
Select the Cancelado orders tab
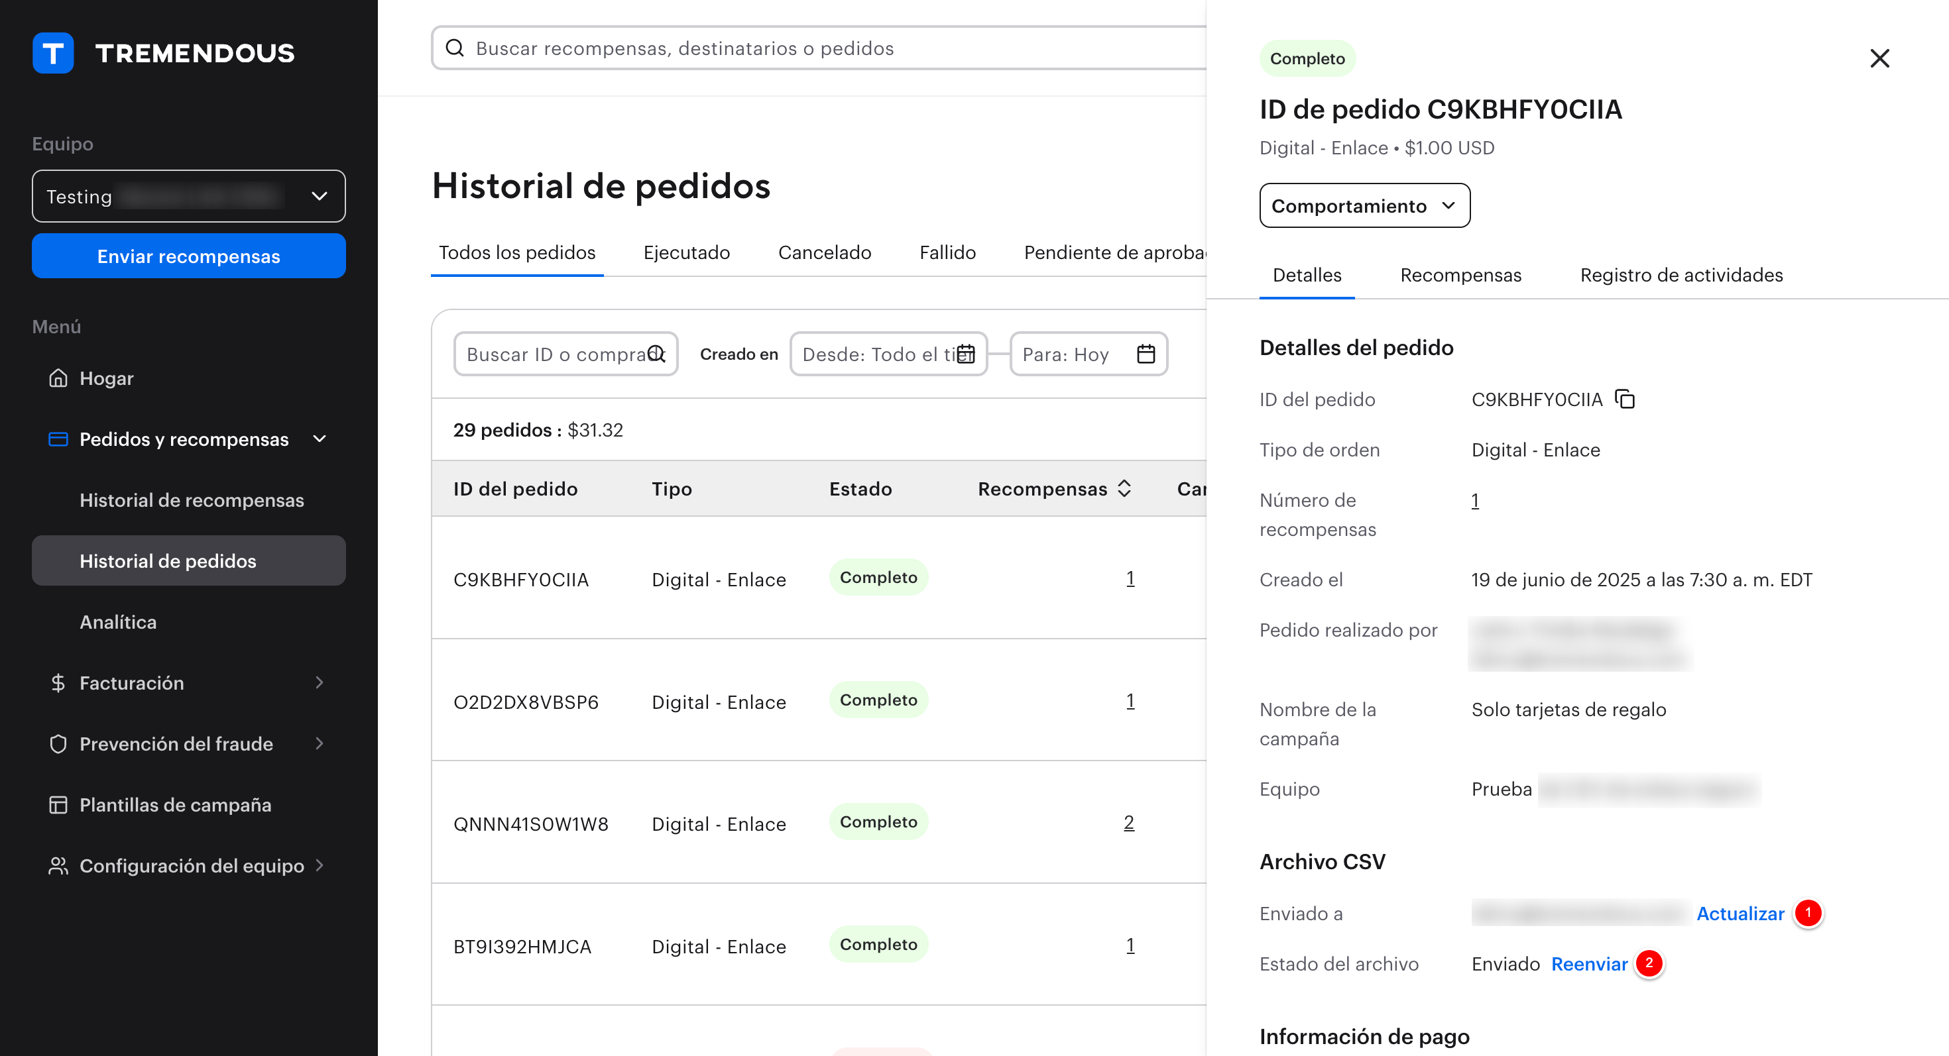pyautogui.click(x=824, y=252)
